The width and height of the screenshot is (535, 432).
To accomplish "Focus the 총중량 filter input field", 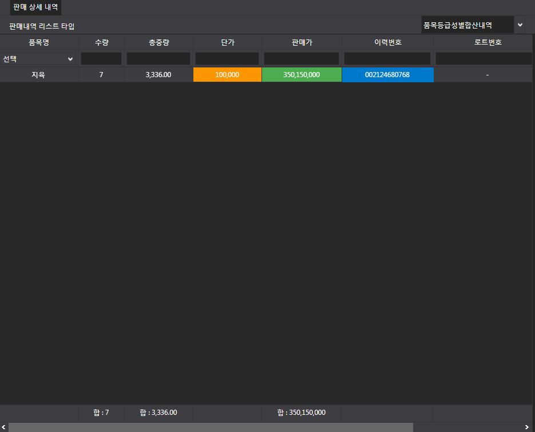I will [158, 59].
